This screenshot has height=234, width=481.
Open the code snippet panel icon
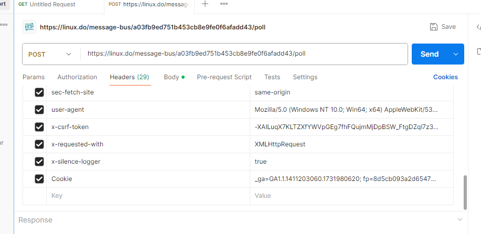tap(478, 27)
